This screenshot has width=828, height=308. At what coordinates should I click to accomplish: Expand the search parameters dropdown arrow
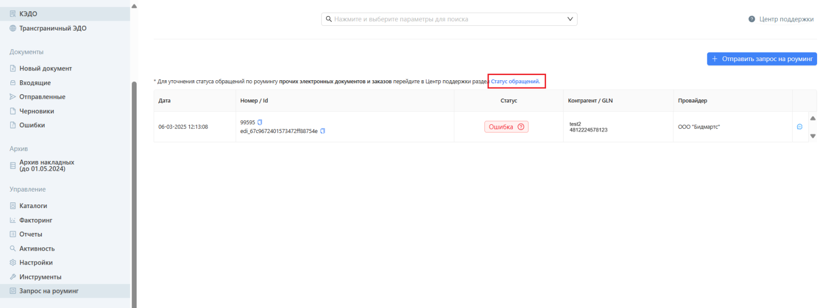[x=570, y=19]
